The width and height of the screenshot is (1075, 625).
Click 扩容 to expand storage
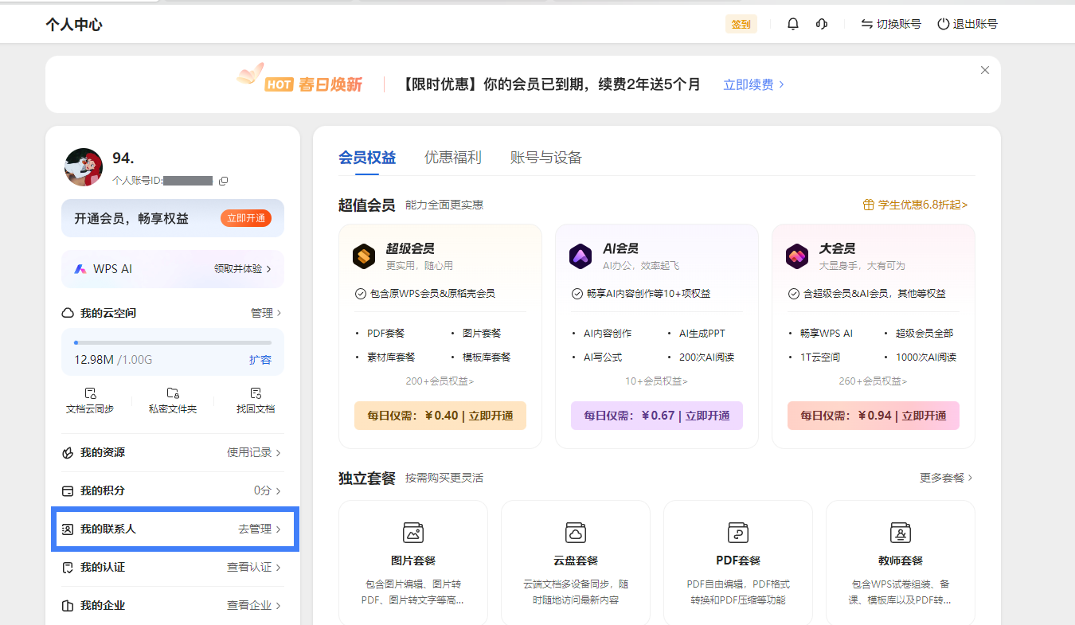click(x=260, y=360)
